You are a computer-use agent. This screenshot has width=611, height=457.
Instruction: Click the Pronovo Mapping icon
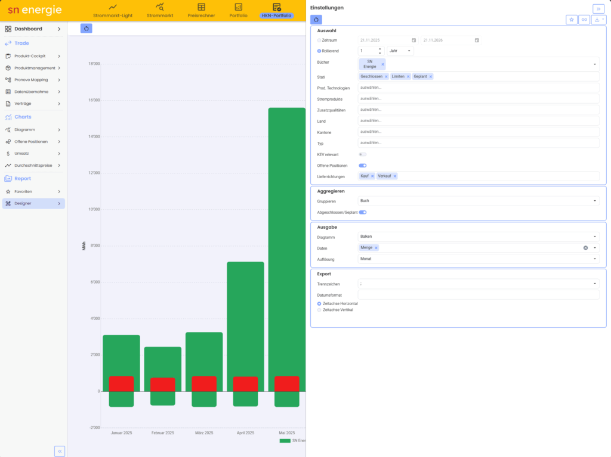pyautogui.click(x=8, y=80)
